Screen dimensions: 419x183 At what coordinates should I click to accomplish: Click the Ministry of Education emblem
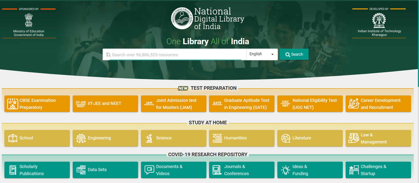(29, 20)
